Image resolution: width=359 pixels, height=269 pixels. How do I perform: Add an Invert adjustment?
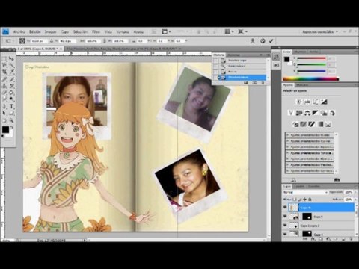click(295, 124)
